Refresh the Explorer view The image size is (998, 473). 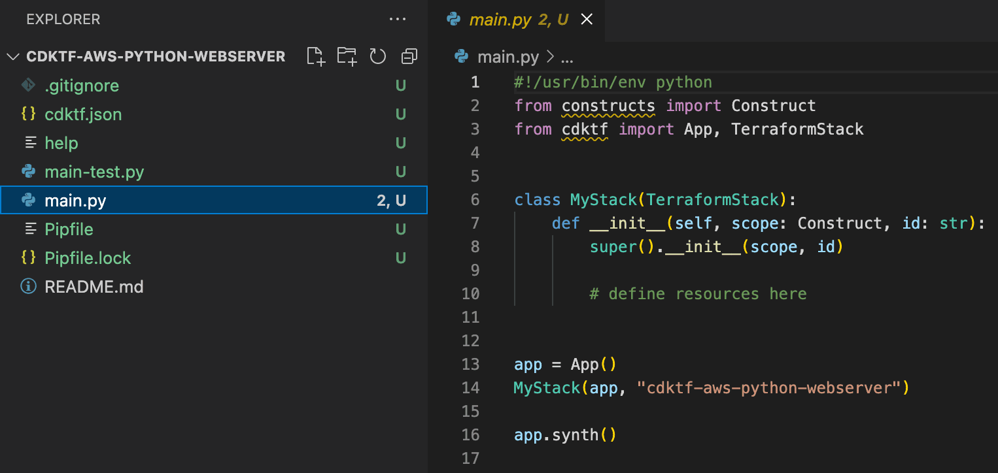[x=377, y=57]
